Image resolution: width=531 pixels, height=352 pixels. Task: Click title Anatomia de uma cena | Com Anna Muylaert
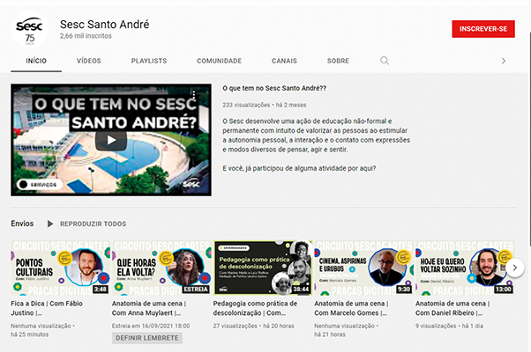[x=149, y=308]
